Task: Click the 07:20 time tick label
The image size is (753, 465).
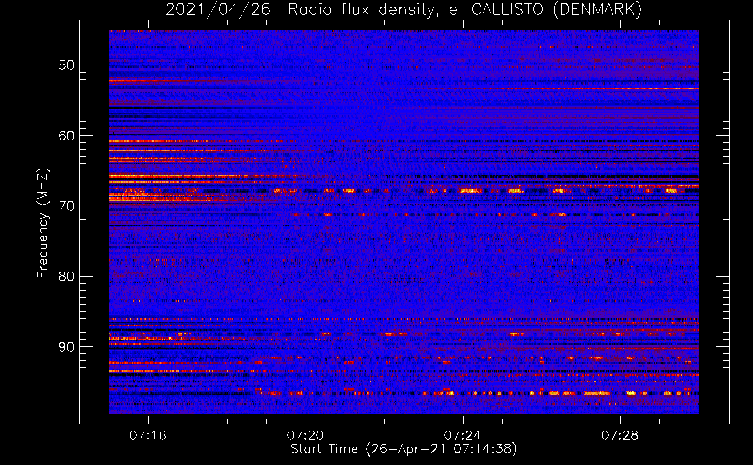Action: coord(305,436)
